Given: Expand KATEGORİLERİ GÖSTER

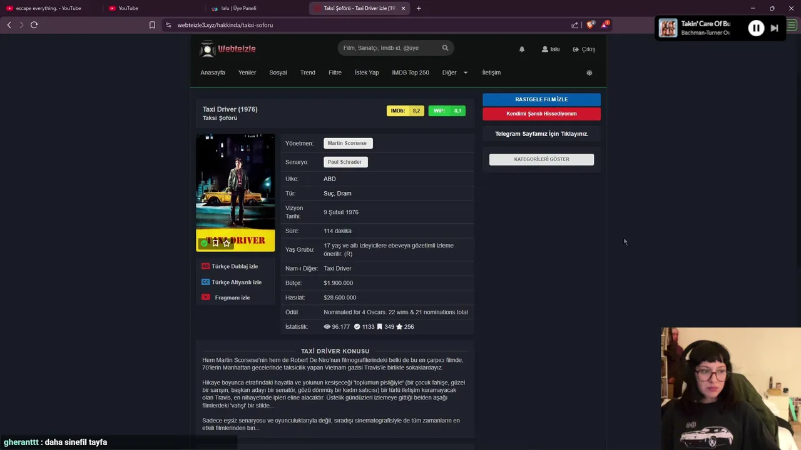Looking at the screenshot, I should click(541, 159).
